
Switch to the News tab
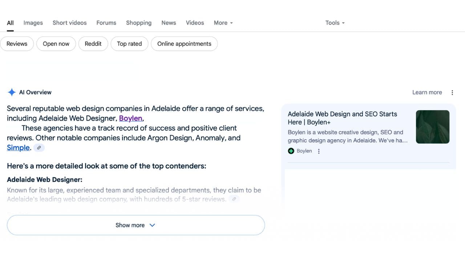pos(169,23)
